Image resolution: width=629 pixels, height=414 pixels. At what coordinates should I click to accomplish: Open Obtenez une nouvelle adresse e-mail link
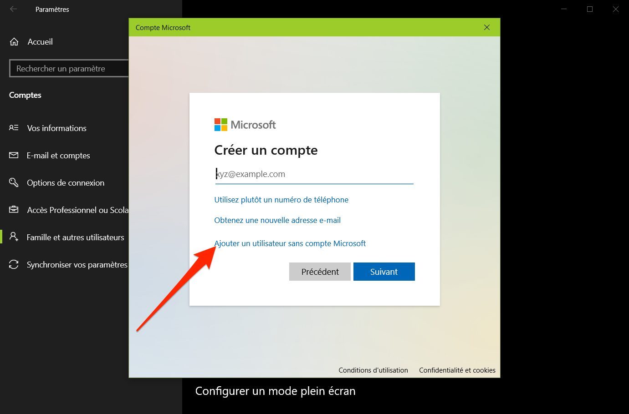(x=277, y=220)
